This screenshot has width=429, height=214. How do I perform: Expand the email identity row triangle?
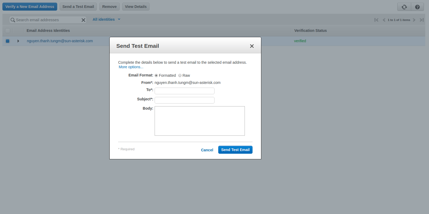(x=18, y=41)
